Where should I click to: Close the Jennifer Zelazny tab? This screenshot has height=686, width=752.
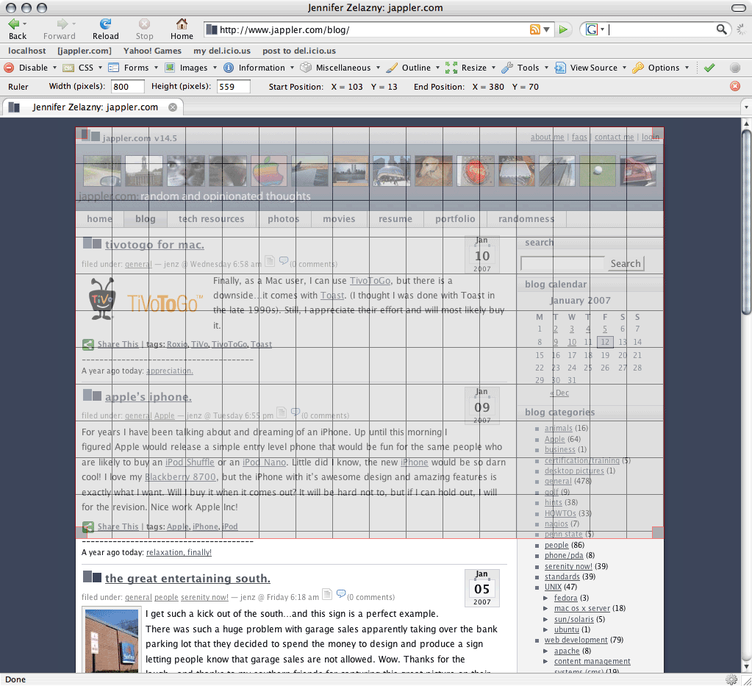tap(173, 107)
